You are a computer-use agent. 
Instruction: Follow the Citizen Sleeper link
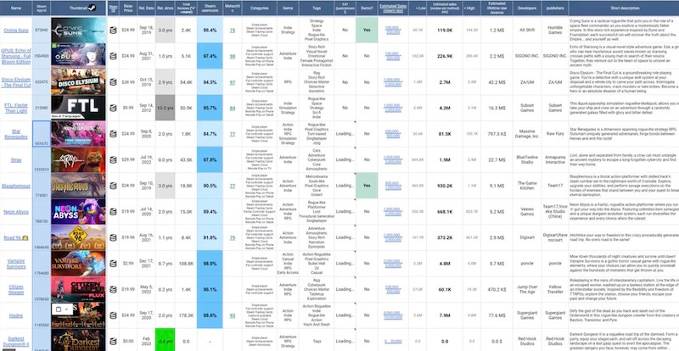click(x=16, y=290)
